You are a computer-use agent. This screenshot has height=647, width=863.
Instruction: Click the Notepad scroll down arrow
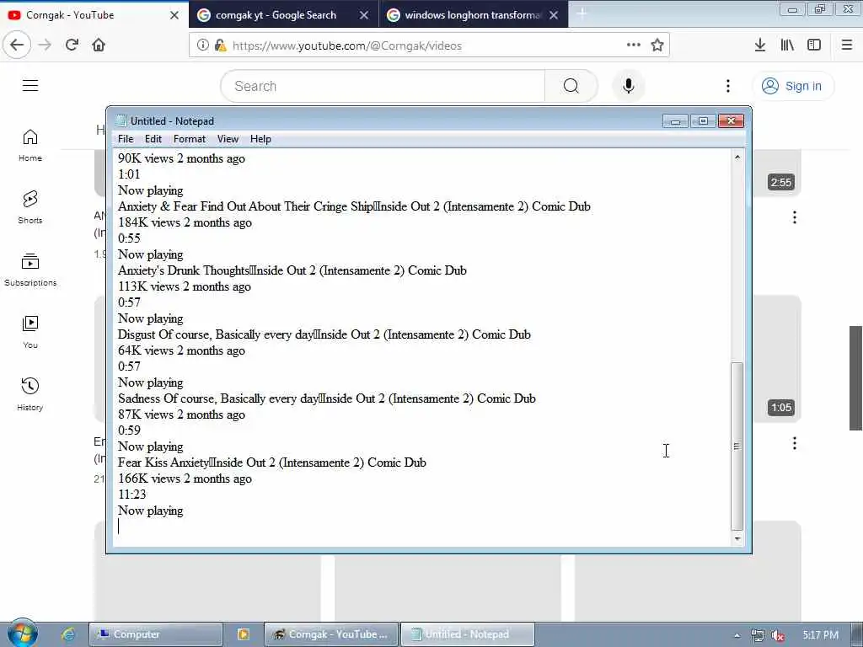[x=737, y=539]
